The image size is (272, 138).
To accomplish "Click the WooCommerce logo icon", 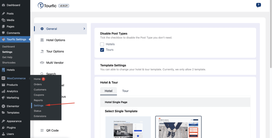I will pyautogui.click(x=3, y=78).
